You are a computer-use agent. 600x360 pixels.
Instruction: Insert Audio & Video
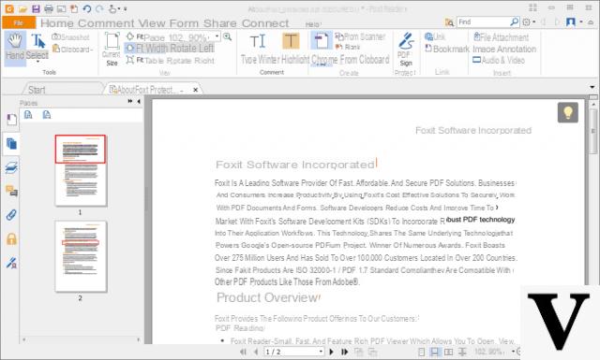click(499, 60)
